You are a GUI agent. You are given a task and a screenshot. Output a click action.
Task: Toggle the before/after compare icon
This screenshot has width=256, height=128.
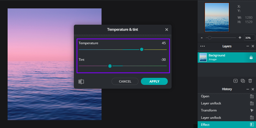pyautogui.click(x=81, y=82)
